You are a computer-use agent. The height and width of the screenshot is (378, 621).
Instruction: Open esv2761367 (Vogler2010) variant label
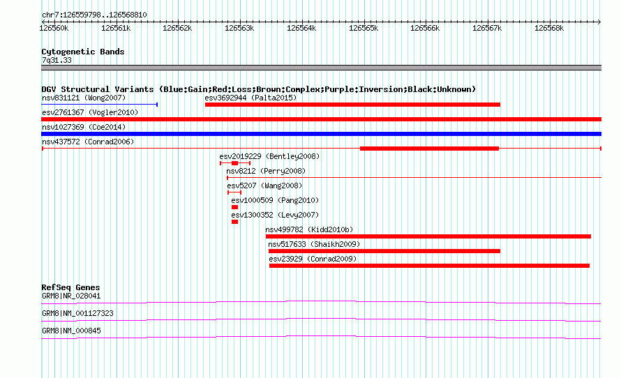click(90, 112)
